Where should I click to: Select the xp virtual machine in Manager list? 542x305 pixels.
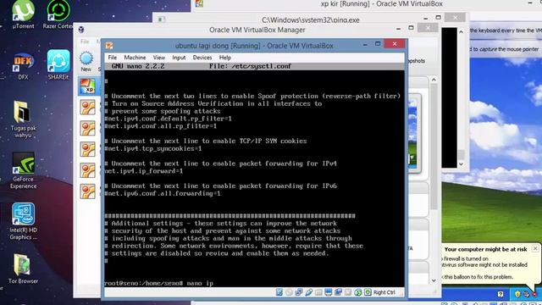88,86
